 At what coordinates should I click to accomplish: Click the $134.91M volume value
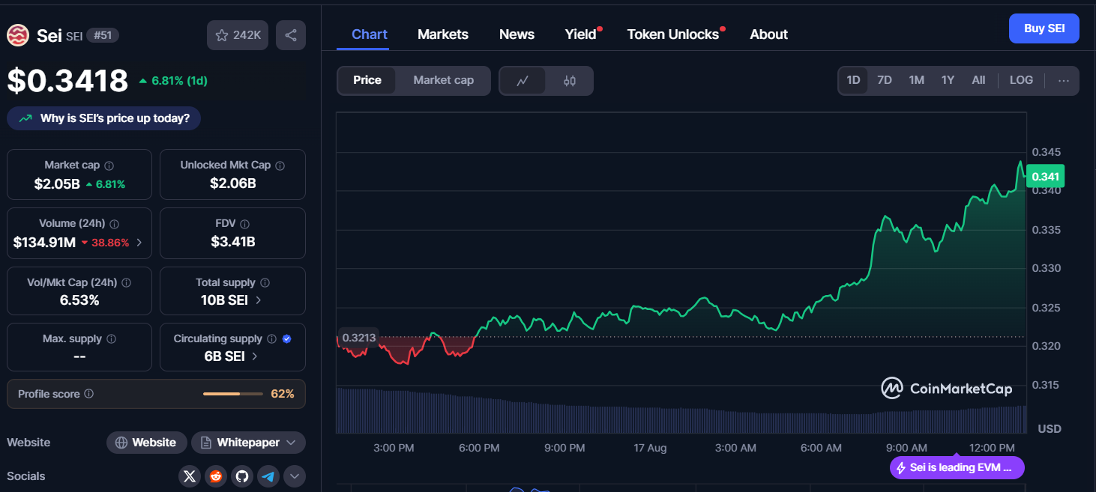(44, 243)
